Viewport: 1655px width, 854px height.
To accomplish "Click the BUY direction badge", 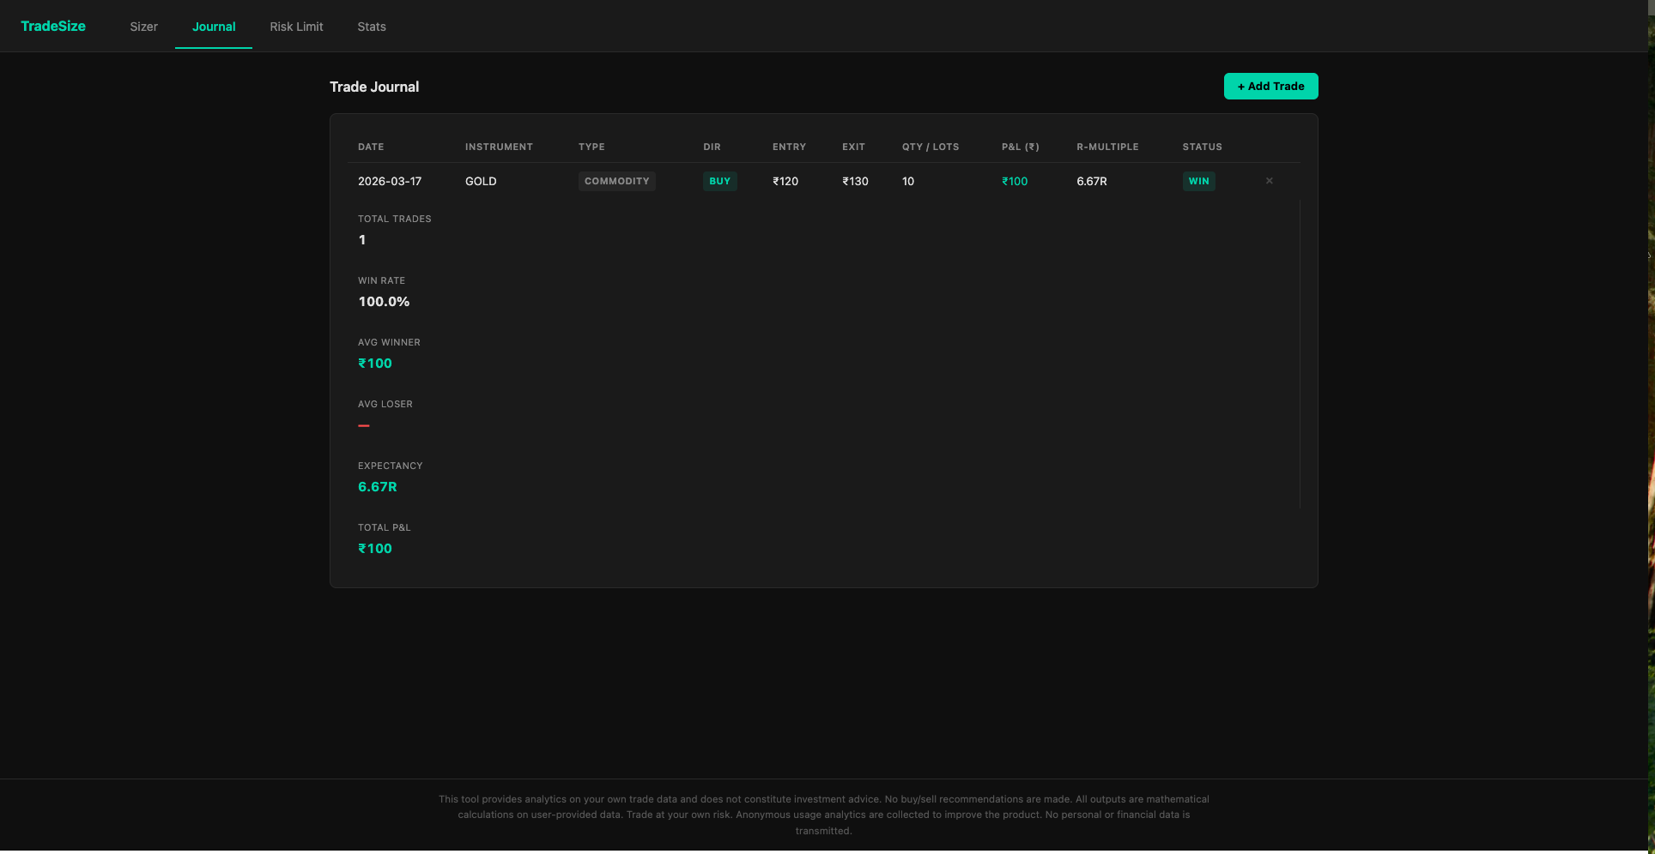I will click(719, 181).
